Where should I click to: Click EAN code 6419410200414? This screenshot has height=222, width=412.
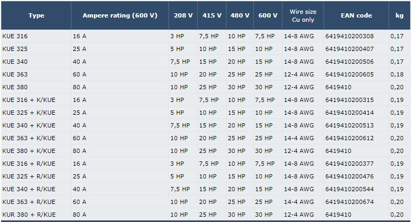point(350,113)
